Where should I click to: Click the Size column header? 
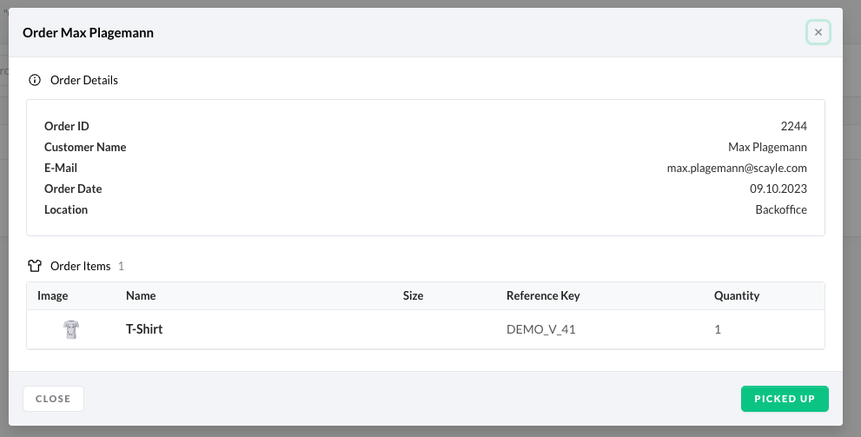point(413,295)
